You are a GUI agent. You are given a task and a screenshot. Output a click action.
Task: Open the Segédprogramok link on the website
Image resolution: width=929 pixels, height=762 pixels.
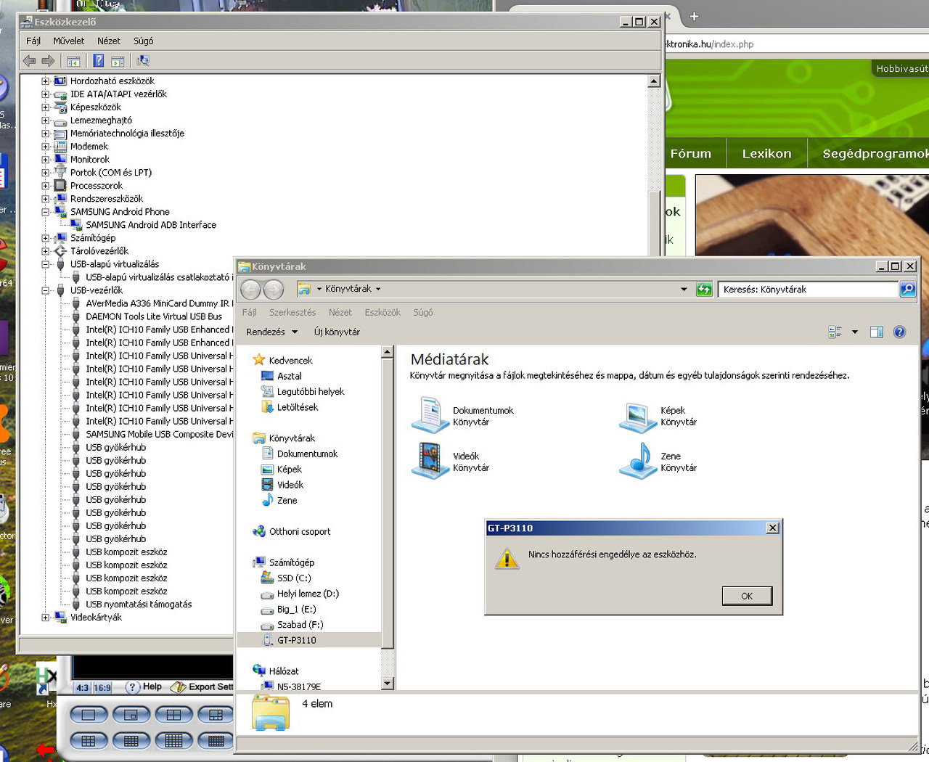[x=874, y=154]
